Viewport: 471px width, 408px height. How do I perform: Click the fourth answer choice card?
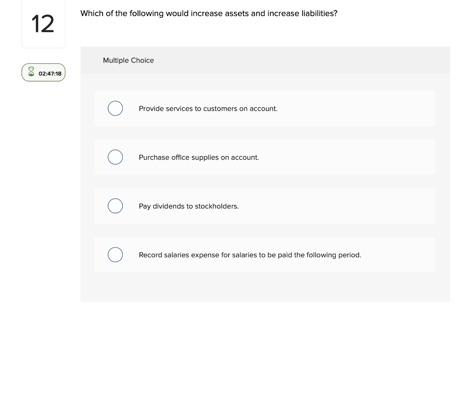[x=264, y=255]
